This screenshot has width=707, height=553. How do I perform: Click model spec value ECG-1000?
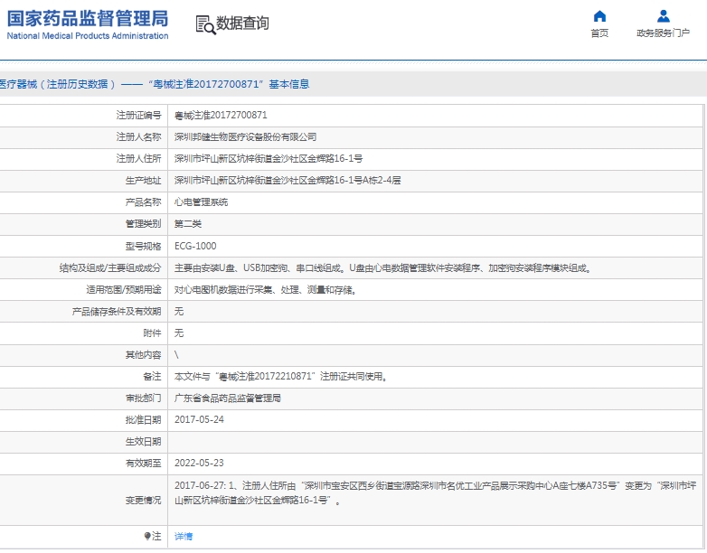[195, 246]
